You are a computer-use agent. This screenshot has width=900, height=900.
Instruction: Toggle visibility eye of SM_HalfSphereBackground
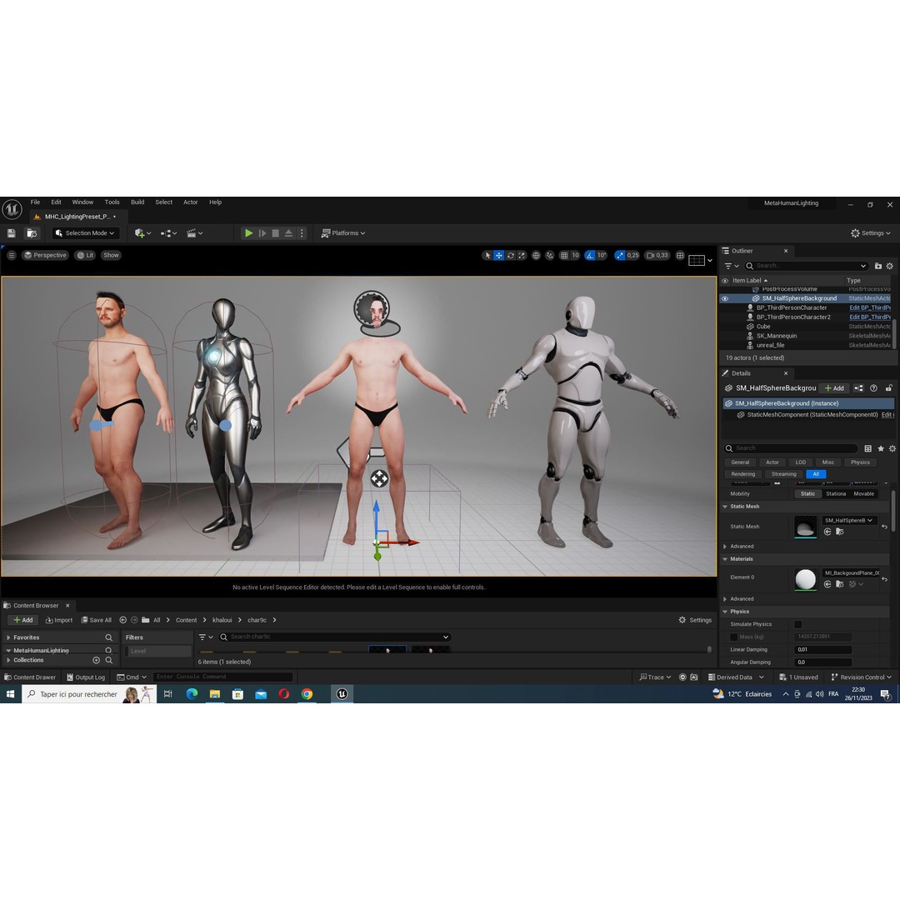pyautogui.click(x=725, y=298)
